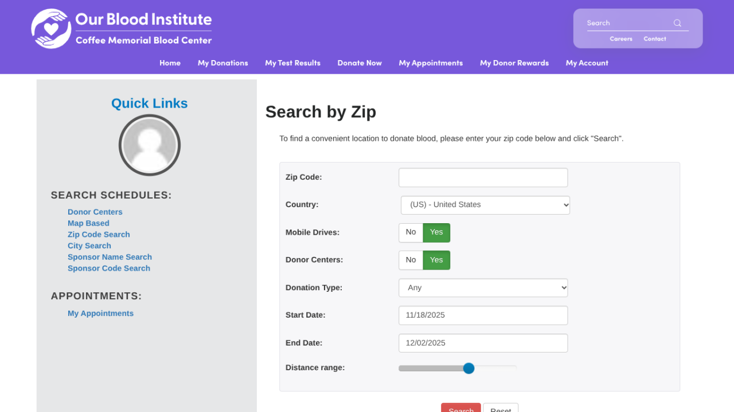The height and width of the screenshot is (412, 734).
Task: Click the Start Date field
Action: [x=483, y=315]
